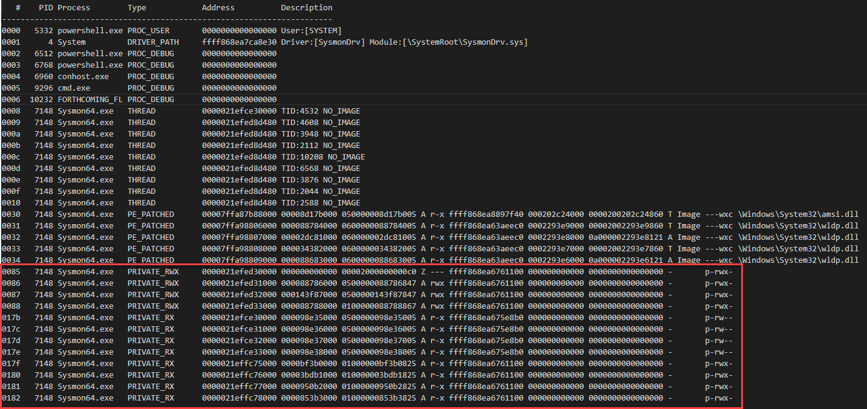Select the PRIVATE_RWX row numbered 0088
The width and height of the screenshot is (867, 409).
coord(182,306)
